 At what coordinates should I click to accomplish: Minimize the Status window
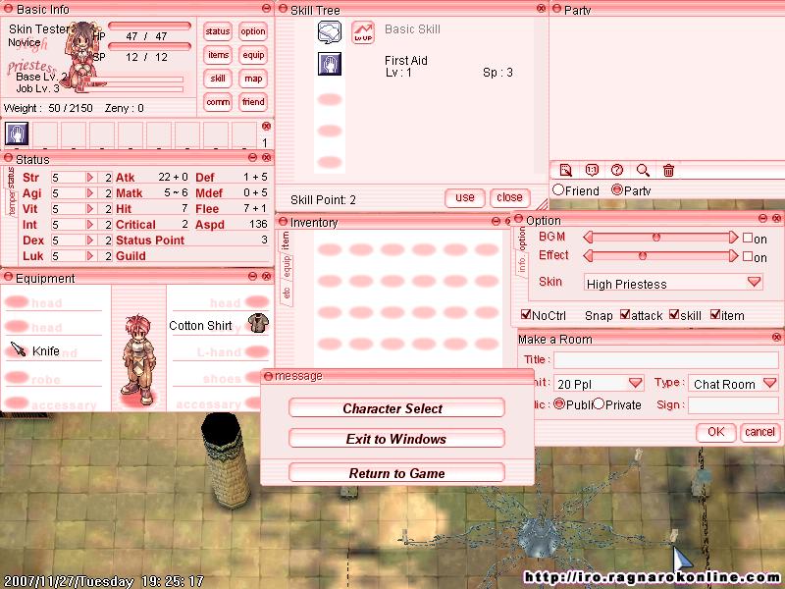tap(253, 157)
